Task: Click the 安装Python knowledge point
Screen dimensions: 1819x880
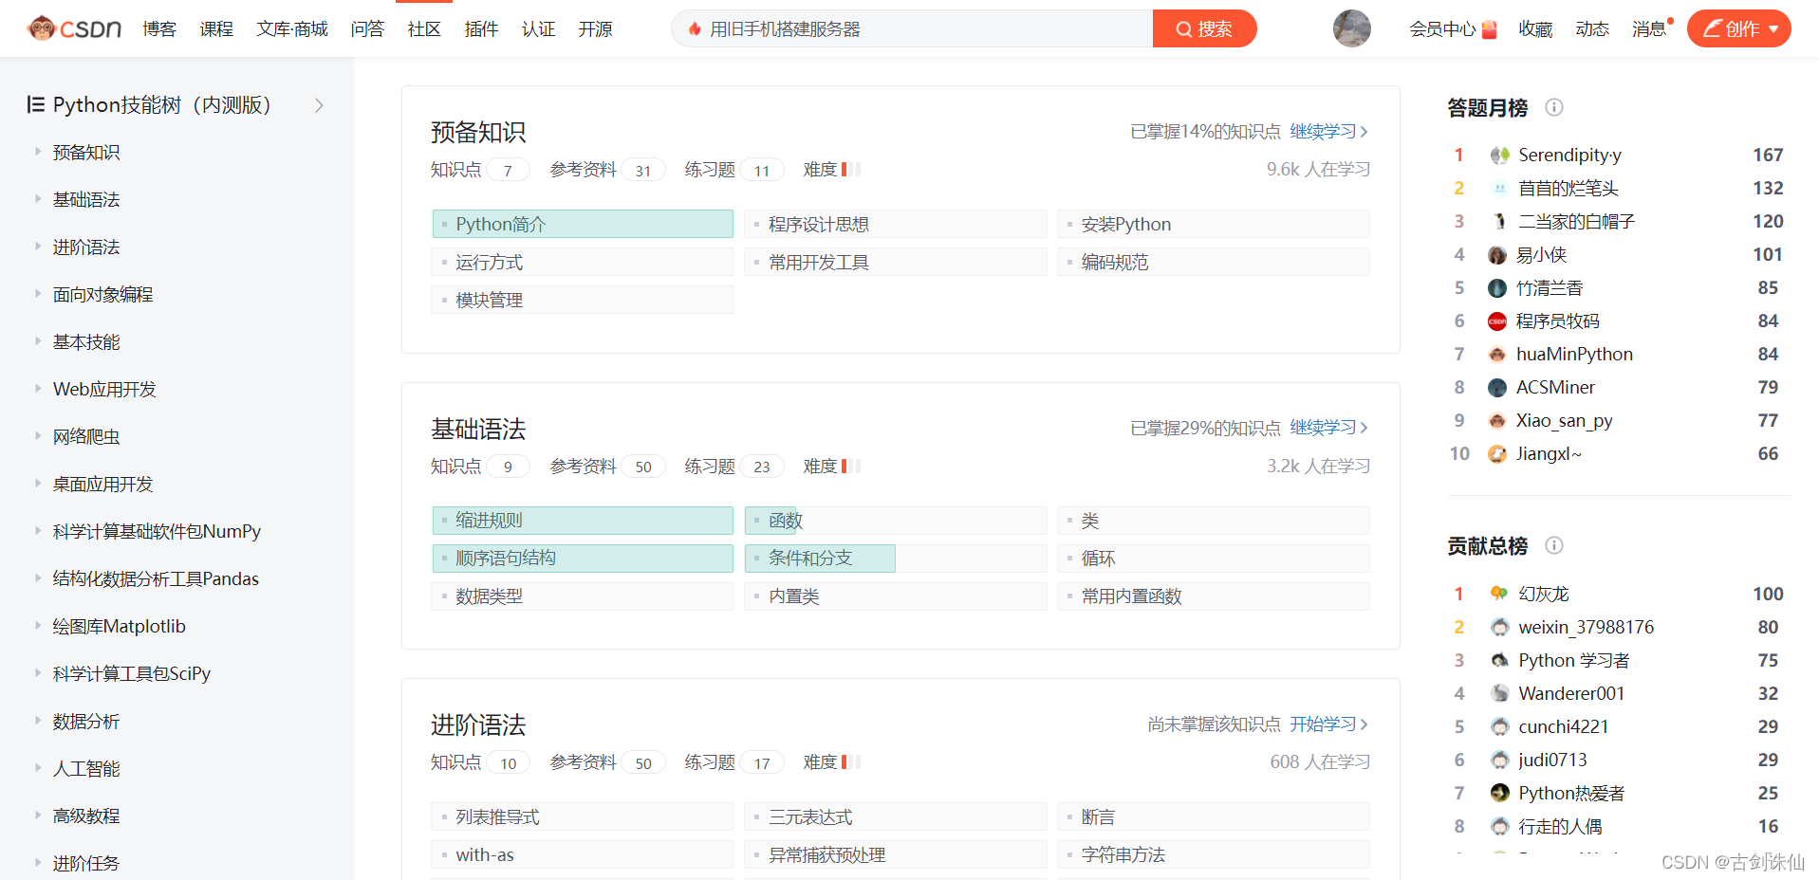Action: pos(1214,224)
